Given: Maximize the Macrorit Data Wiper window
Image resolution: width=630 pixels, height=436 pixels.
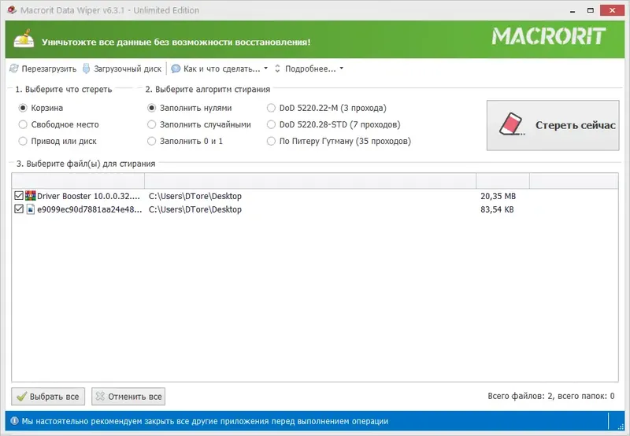Looking at the screenshot, I should [590, 10].
